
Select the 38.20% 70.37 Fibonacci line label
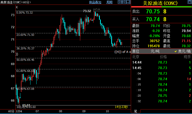coord(25,48)
